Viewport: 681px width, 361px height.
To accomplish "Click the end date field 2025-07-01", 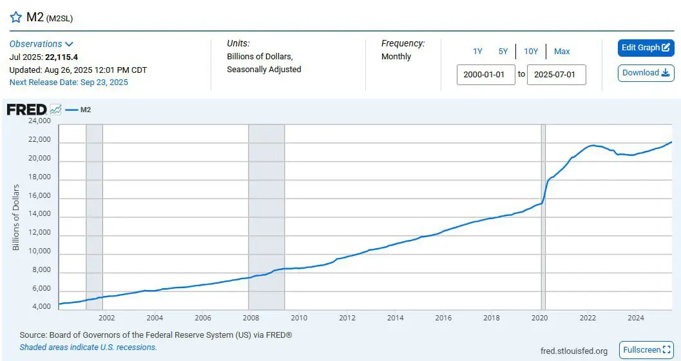I will tap(557, 75).
